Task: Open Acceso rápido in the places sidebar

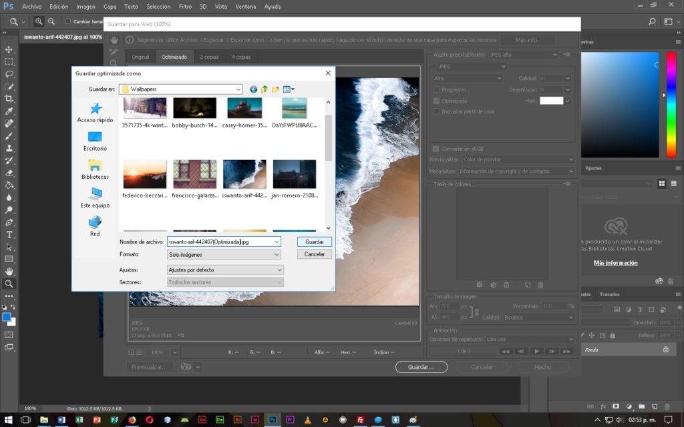Action: point(95,112)
